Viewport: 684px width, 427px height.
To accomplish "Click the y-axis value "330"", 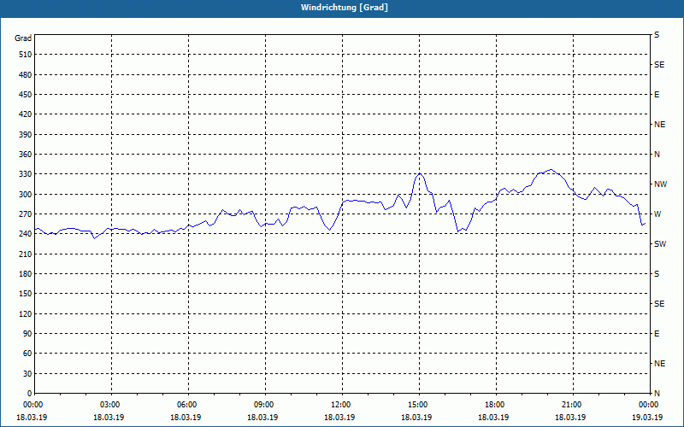I will (26, 174).
